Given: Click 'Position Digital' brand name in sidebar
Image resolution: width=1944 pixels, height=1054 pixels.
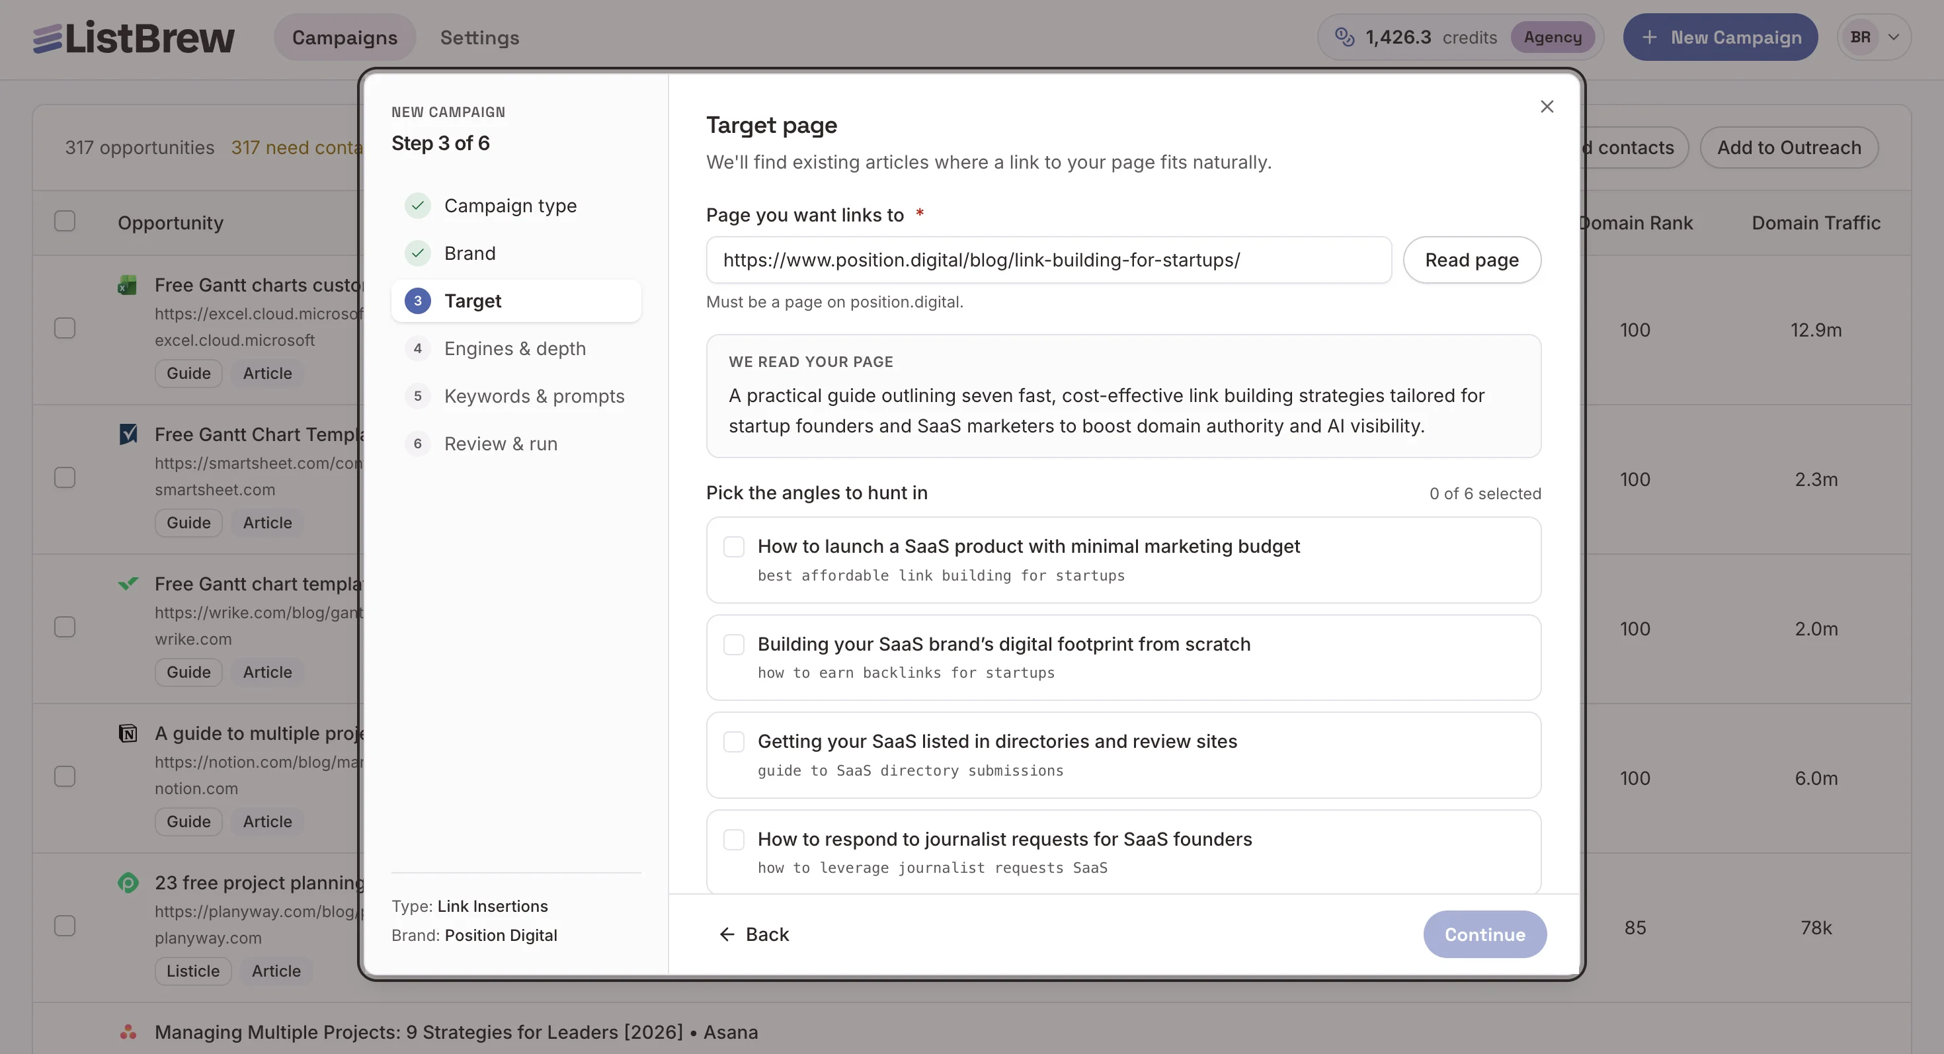Looking at the screenshot, I should [501, 935].
